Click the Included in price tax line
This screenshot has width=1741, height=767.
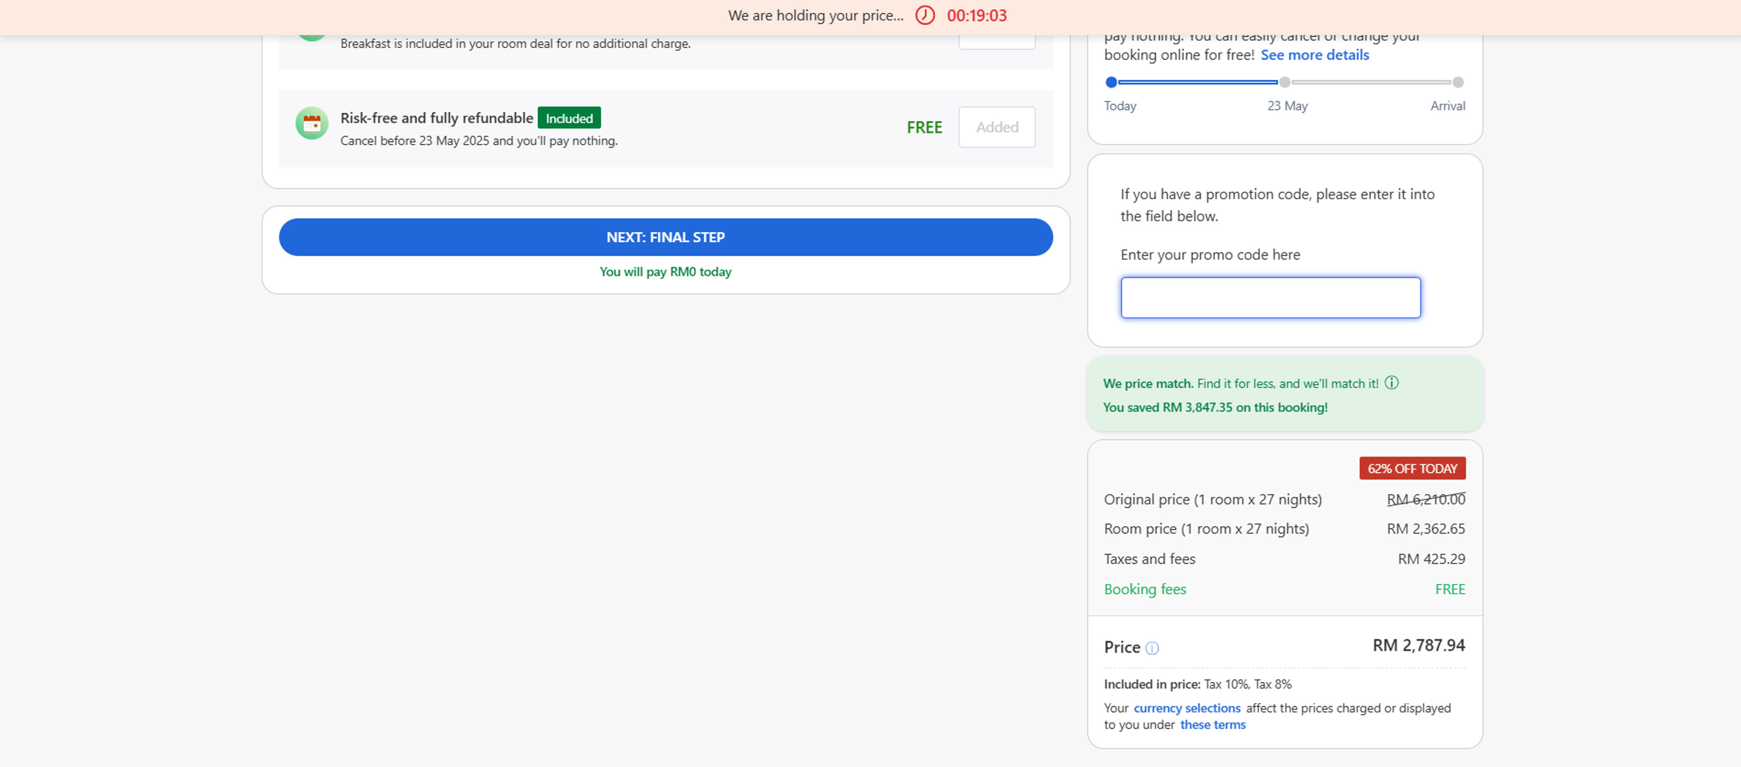coord(1197,684)
